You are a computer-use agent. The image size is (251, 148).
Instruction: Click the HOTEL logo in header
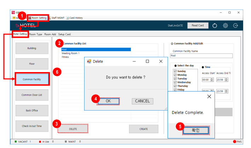26,25
